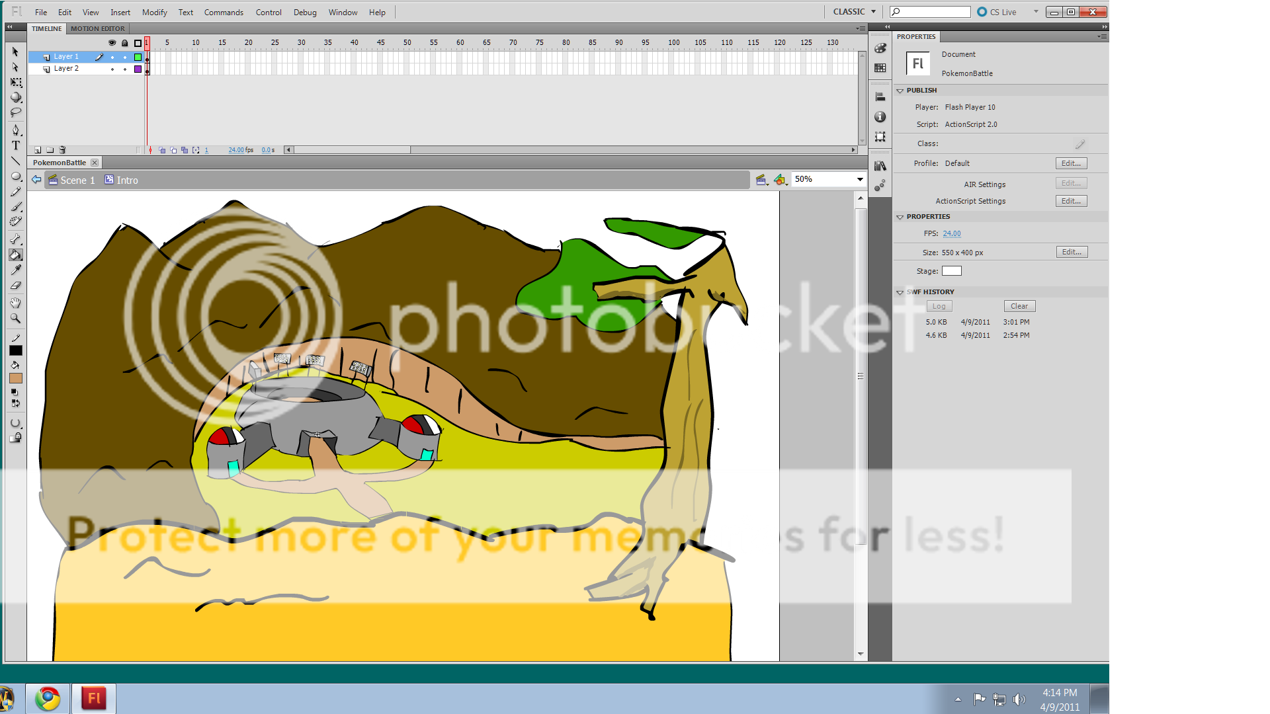
Task: Open the Properties panel options menu
Action: tap(1102, 37)
